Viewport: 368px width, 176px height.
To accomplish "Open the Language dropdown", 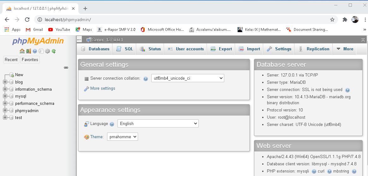I will tap(158, 124).
